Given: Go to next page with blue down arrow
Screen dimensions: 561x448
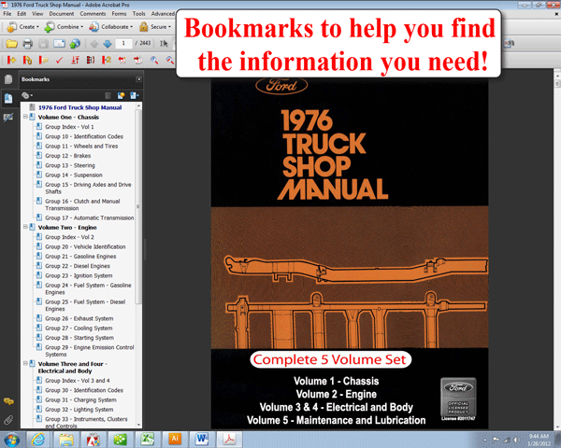Looking at the screenshot, I should 108,44.
